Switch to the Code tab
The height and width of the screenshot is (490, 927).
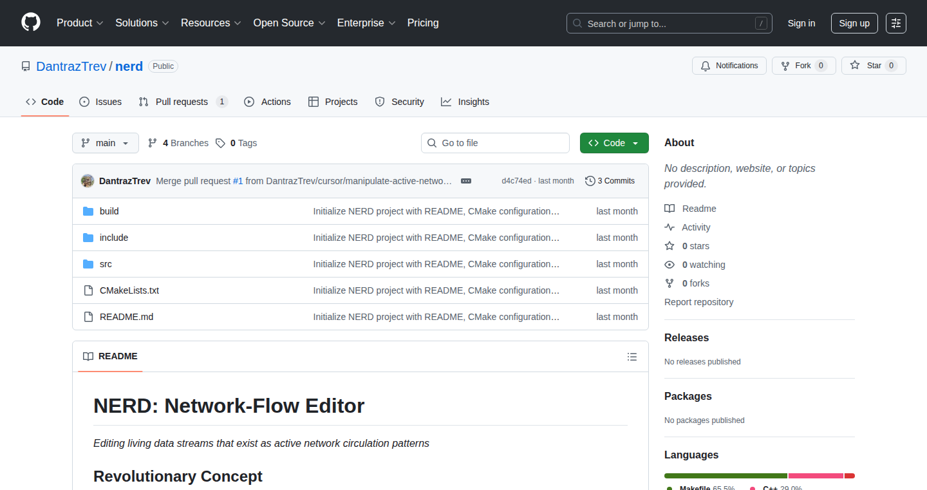45,102
